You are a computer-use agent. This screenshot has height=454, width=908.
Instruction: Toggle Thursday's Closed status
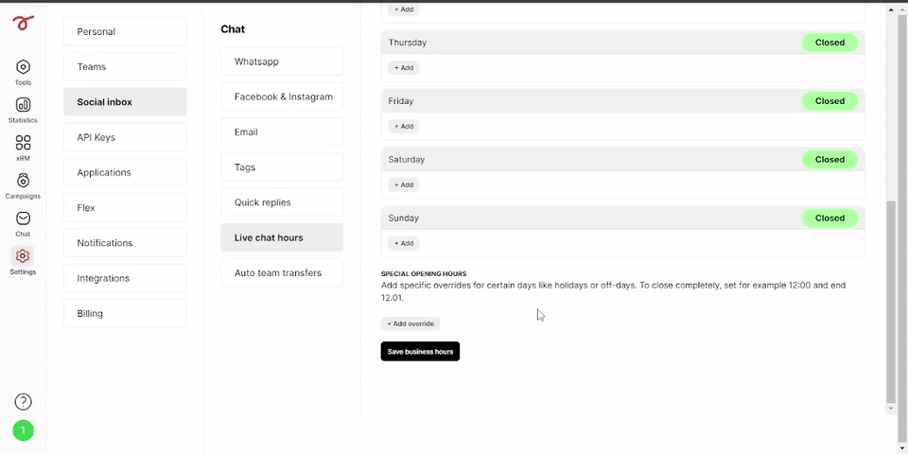tap(829, 43)
